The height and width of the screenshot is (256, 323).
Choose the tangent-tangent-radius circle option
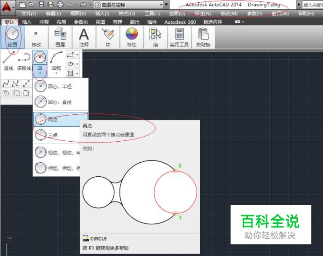[57, 152]
